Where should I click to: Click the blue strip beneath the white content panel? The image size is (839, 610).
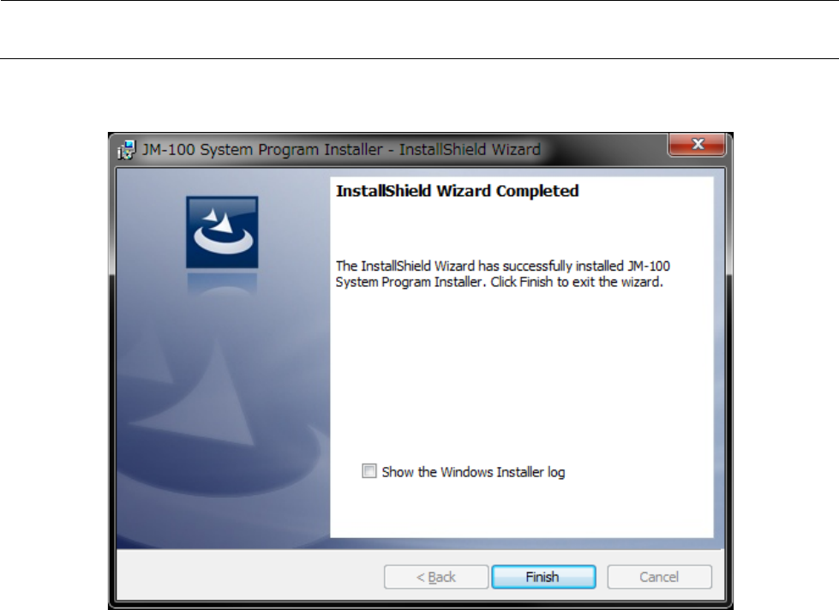coord(522,543)
